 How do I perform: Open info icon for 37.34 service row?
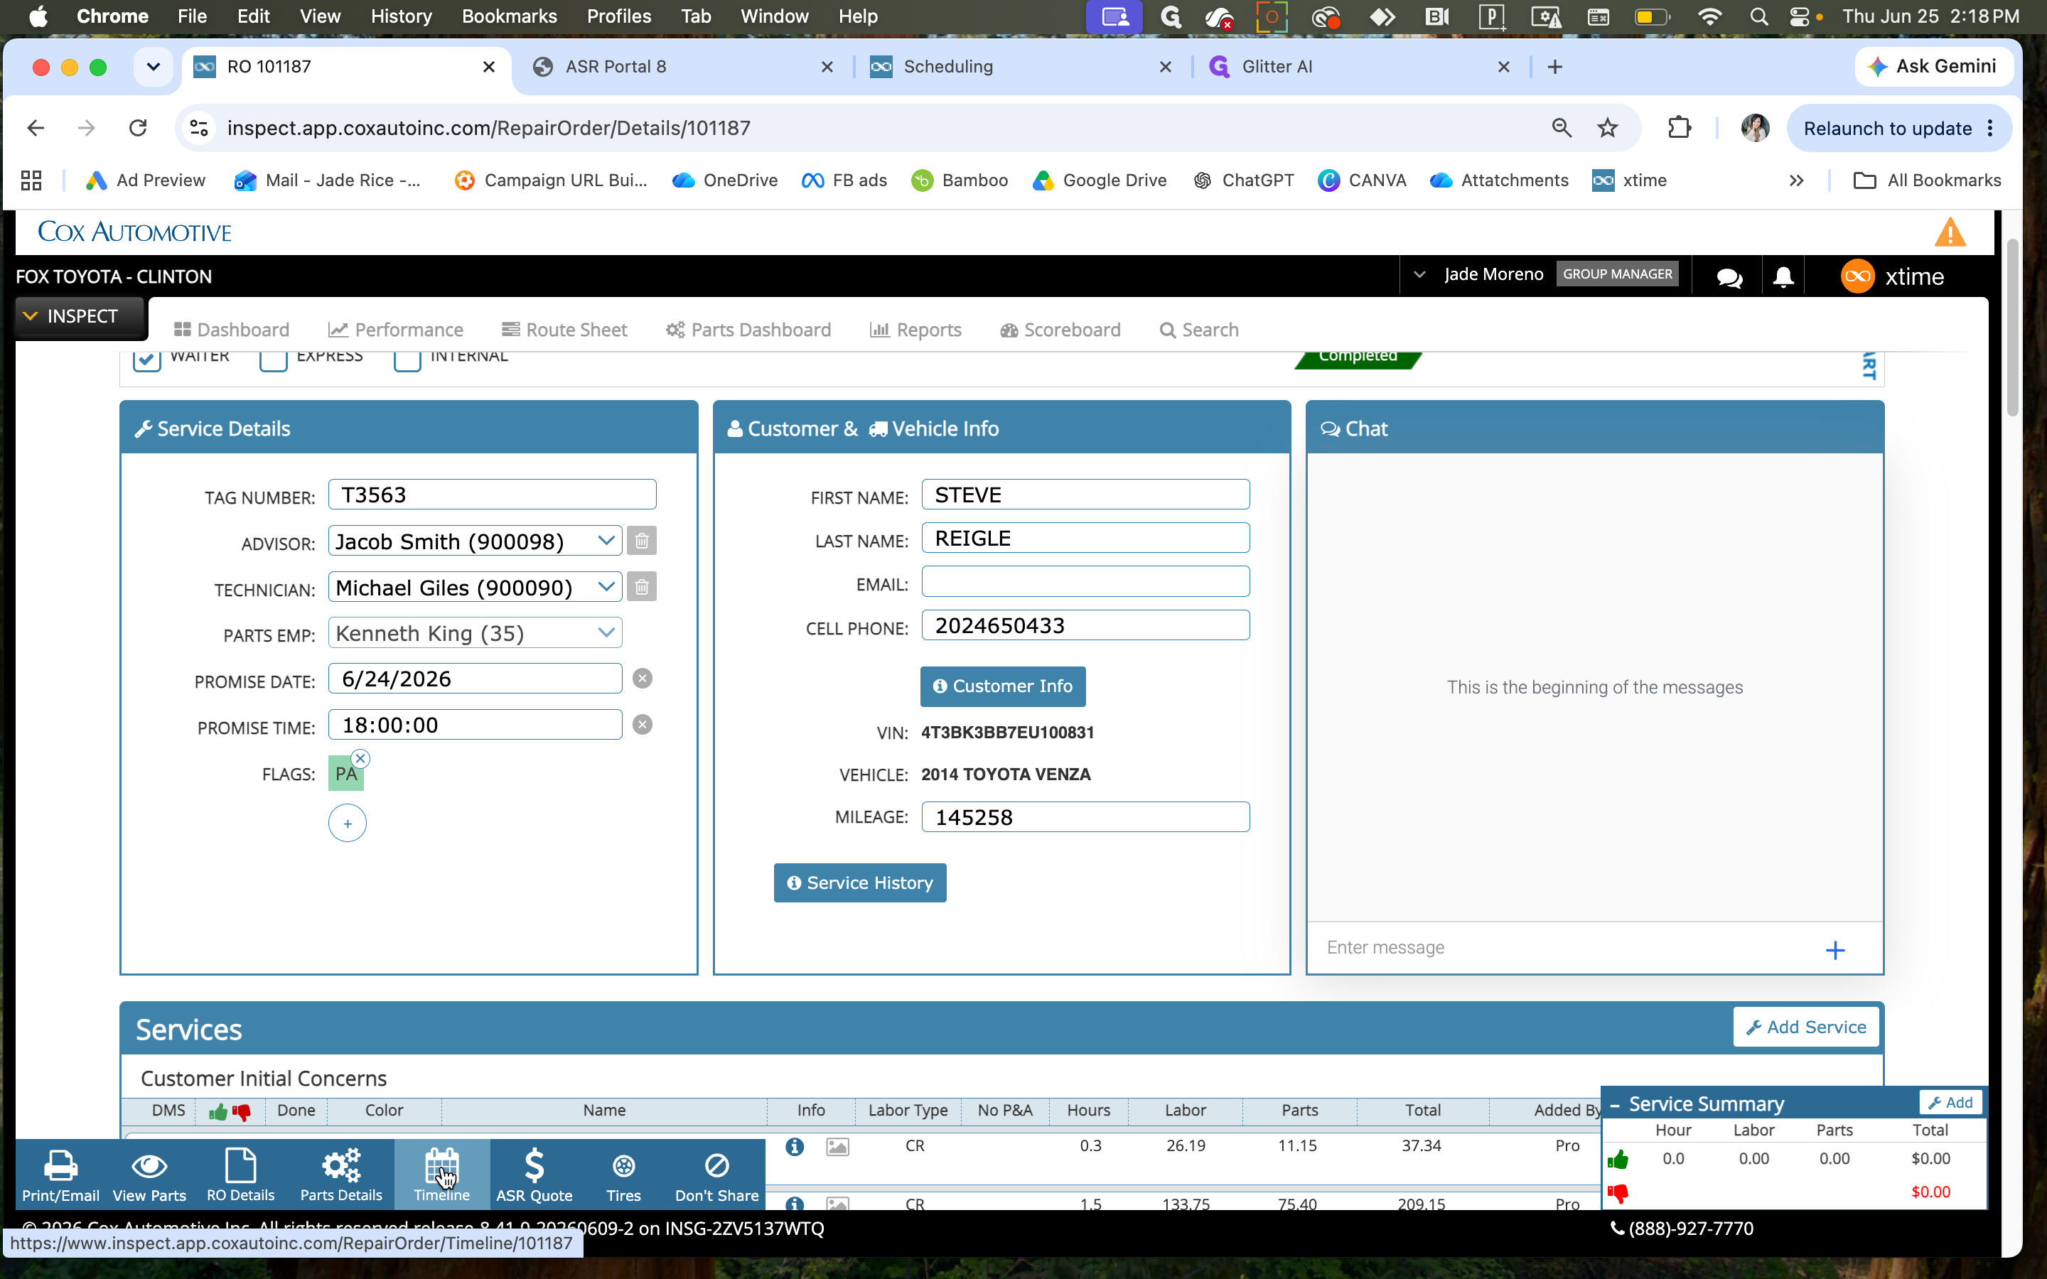click(794, 1146)
